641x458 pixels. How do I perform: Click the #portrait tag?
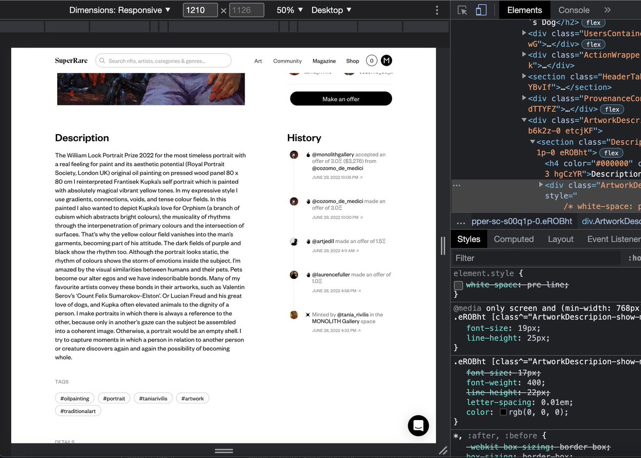coord(114,399)
